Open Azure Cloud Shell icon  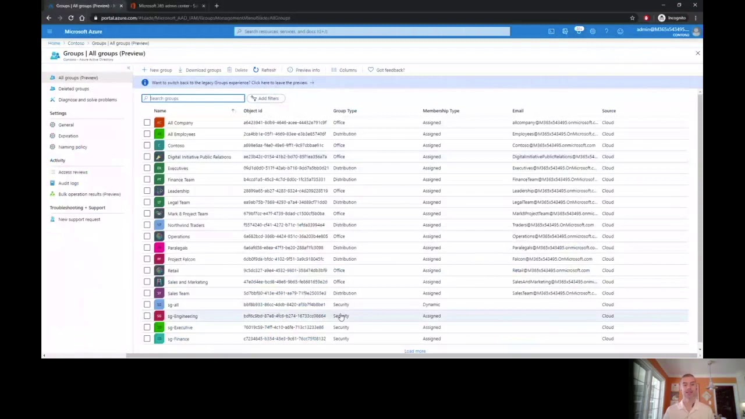pyautogui.click(x=551, y=31)
